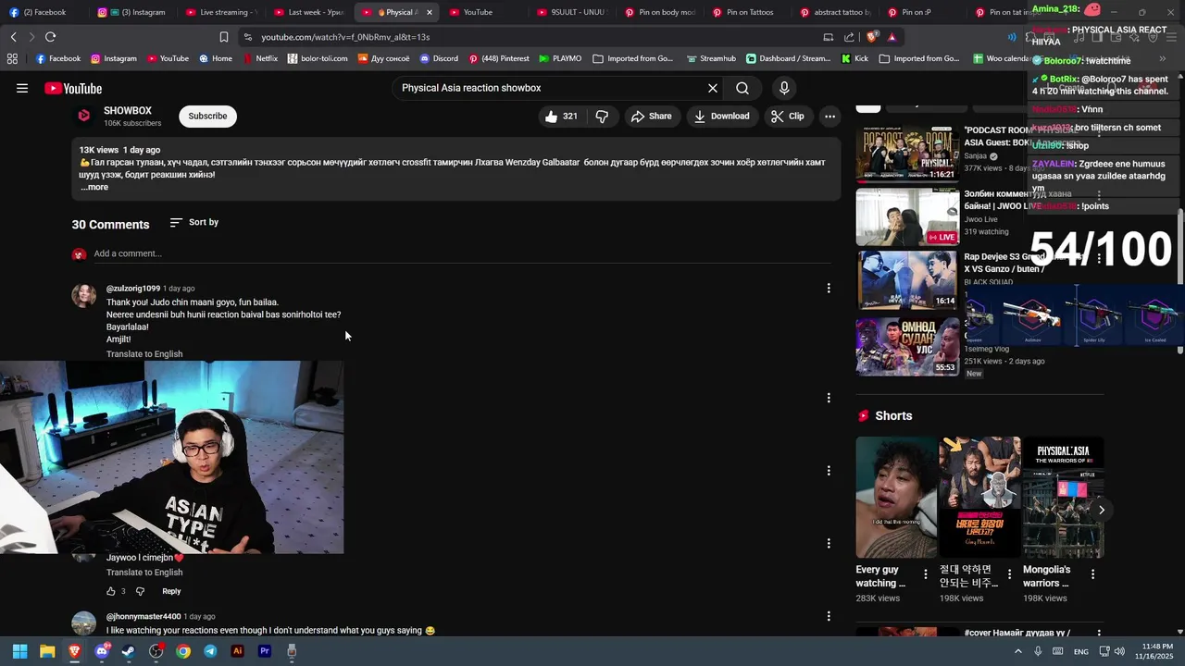
Task: Open Windows Start menu
Action: (19, 651)
